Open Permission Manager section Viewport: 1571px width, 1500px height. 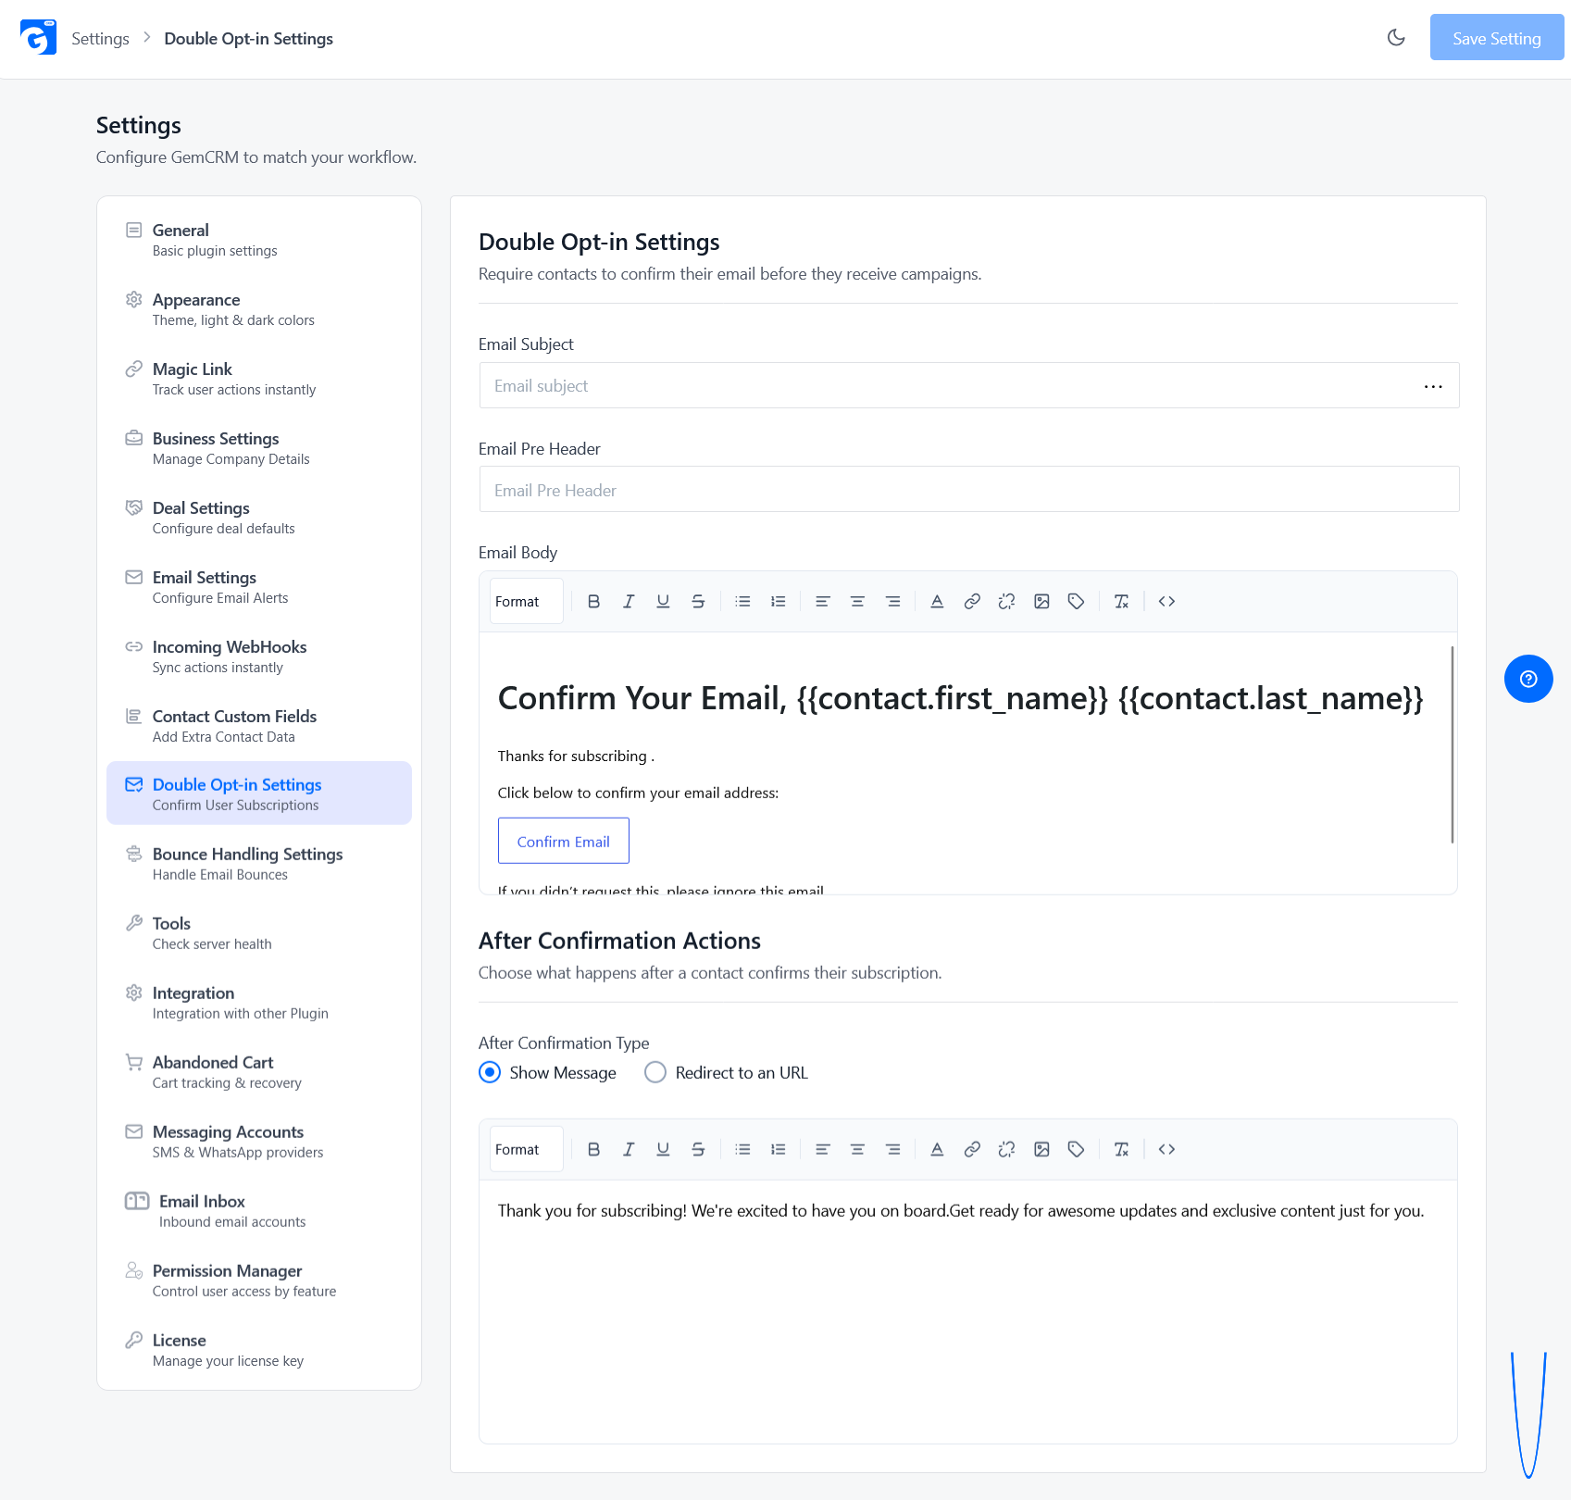click(x=259, y=1280)
